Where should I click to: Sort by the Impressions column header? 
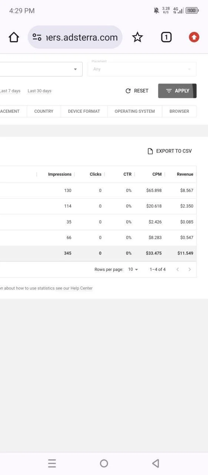tap(60, 174)
